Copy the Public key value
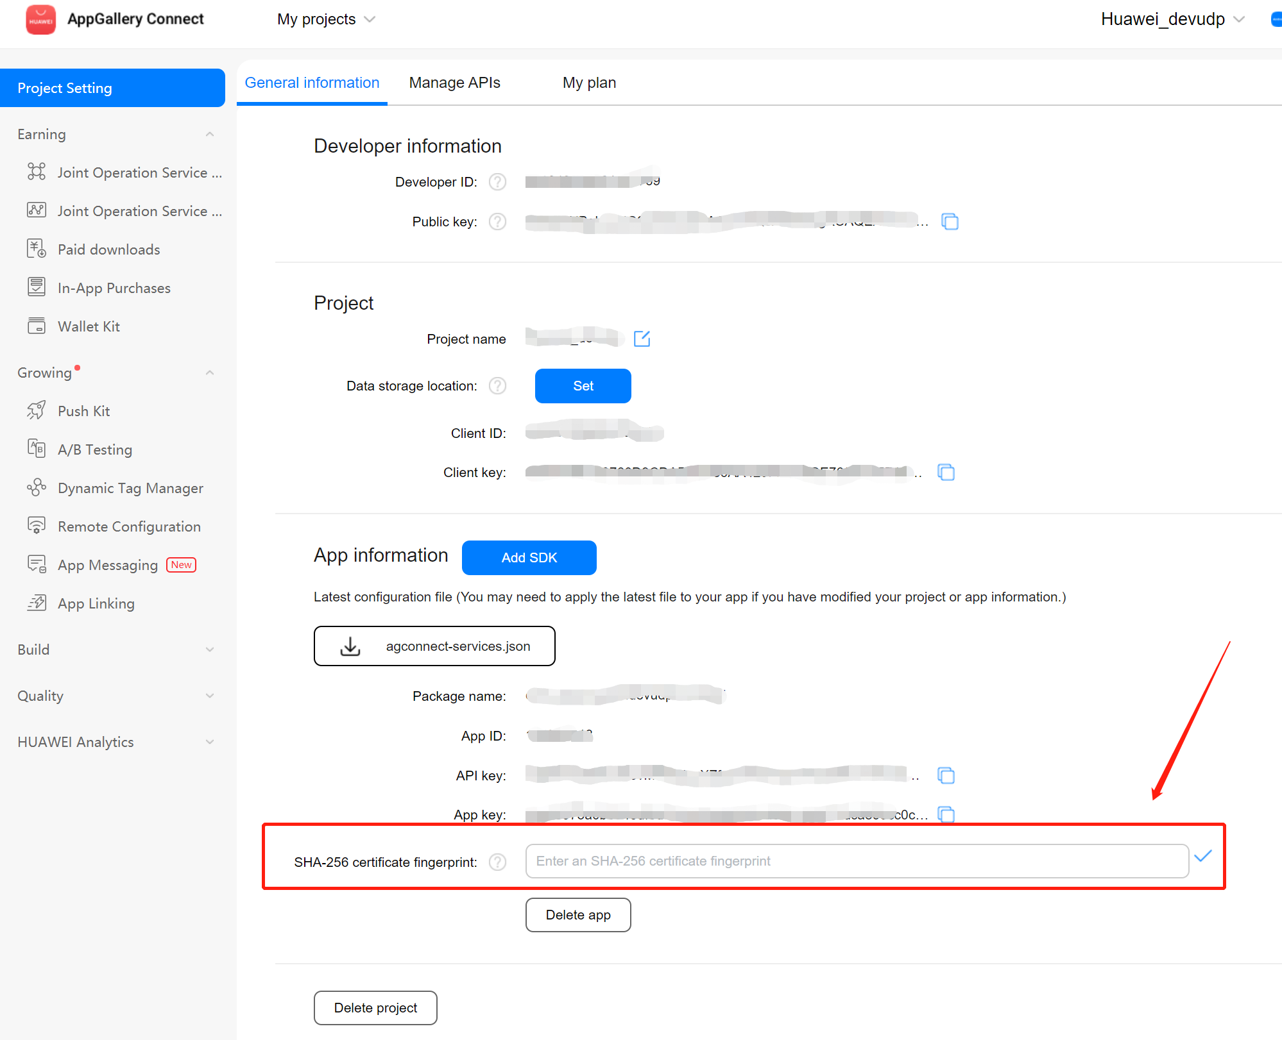This screenshot has width=1282, height=1040. point(950,222)
